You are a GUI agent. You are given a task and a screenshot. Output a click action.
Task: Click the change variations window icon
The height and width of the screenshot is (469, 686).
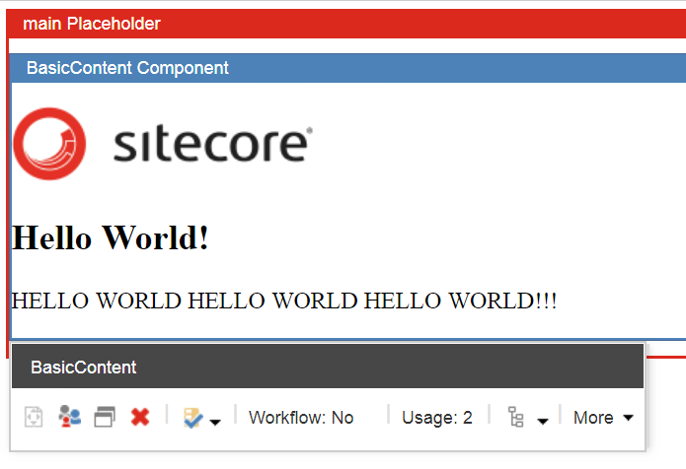pyautogui.click(x=105, y=417)
